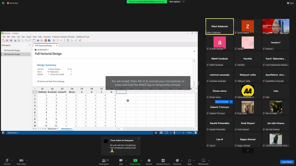Click the blue Help question mark icon
Screen dimensions: 296x166
49,41
